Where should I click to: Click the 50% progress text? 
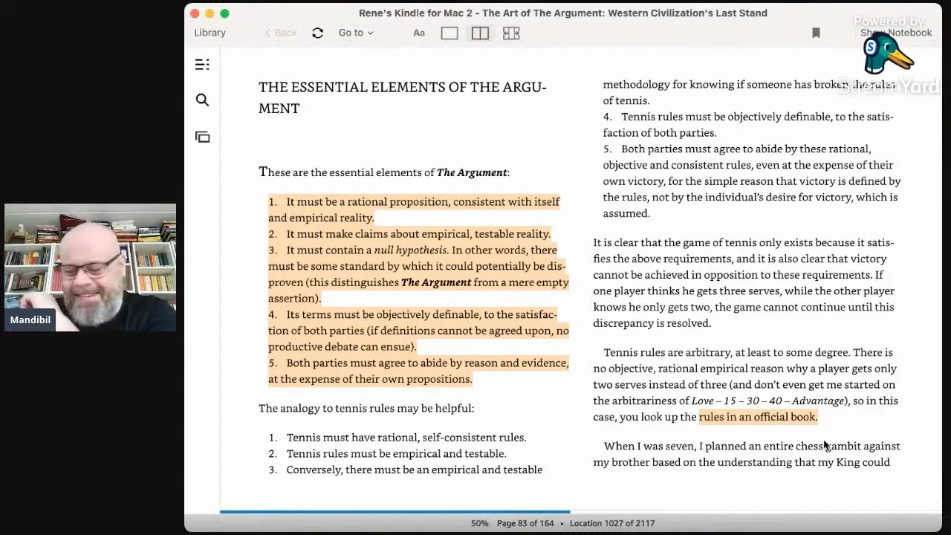[x=479, y=523]
